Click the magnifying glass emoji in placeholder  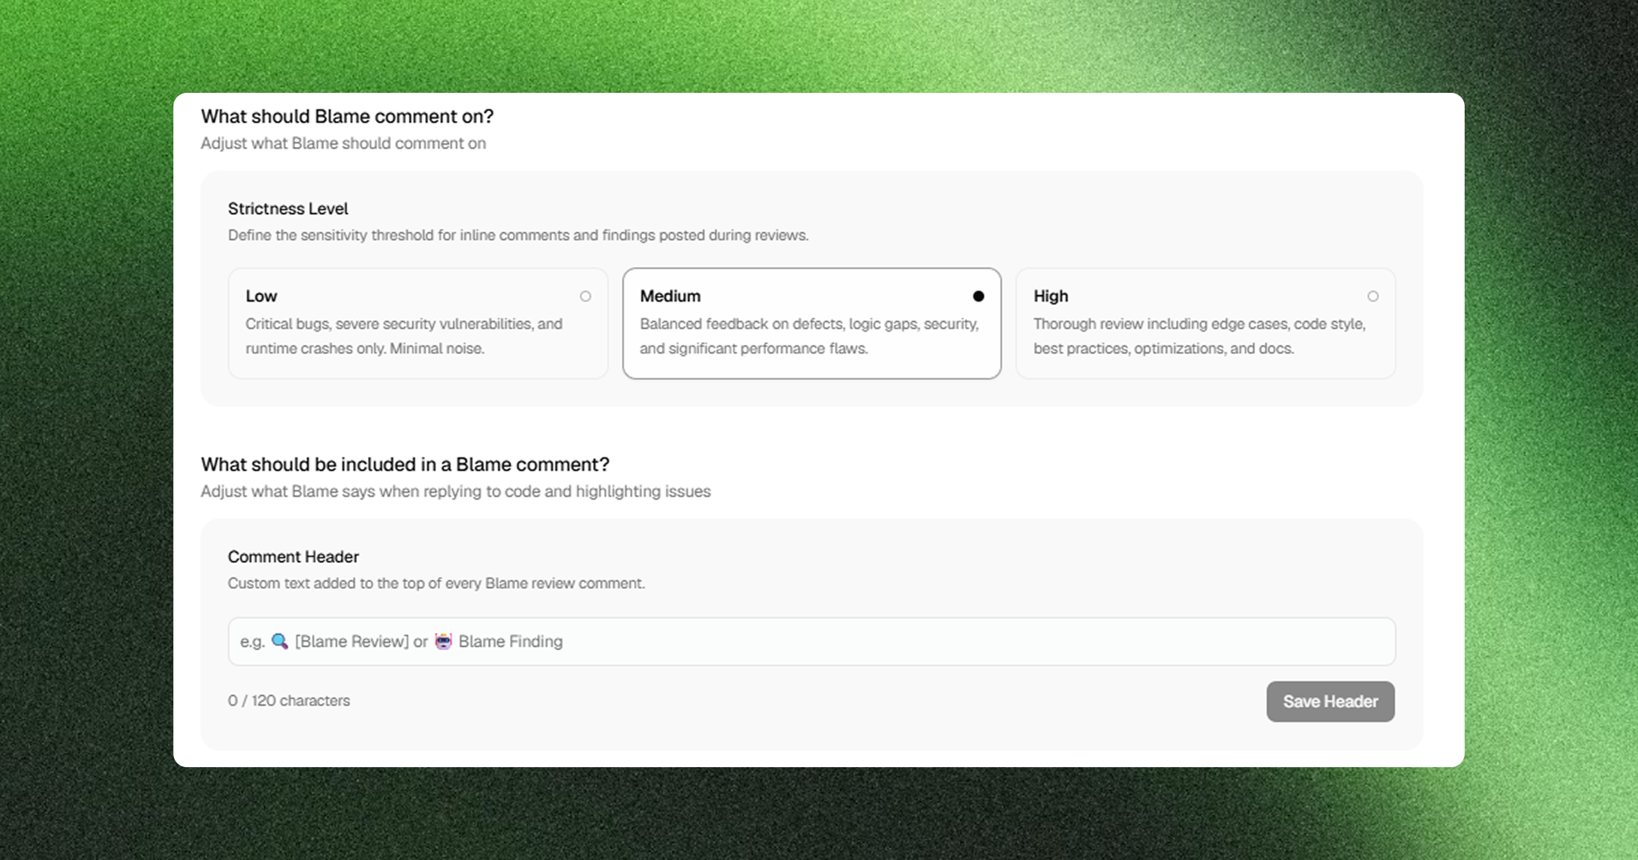(x=280, y=641)
